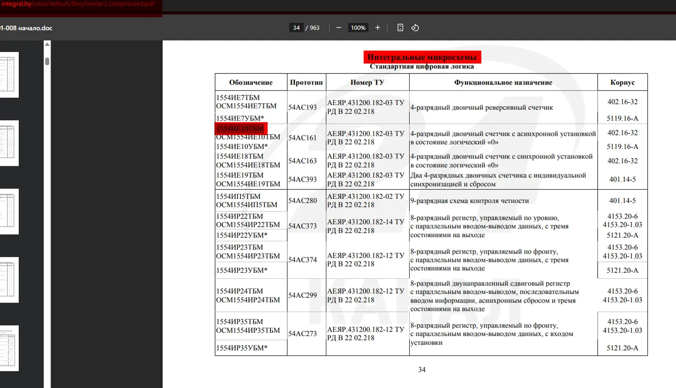Click the sidebar scroll-up arrow
Image resolution: width=676 pixels, height=388 pixels.
tap(47, 44)
